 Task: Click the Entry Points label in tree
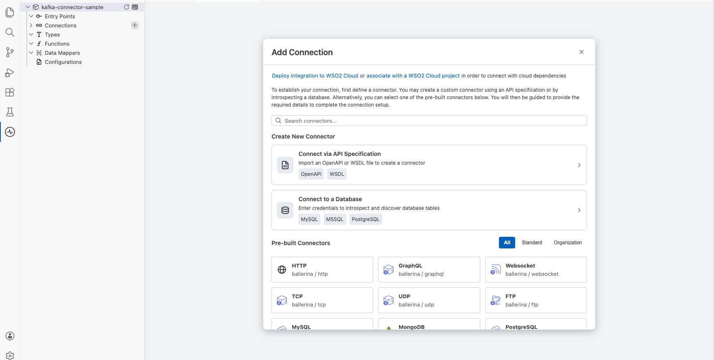tap(60, 16)
